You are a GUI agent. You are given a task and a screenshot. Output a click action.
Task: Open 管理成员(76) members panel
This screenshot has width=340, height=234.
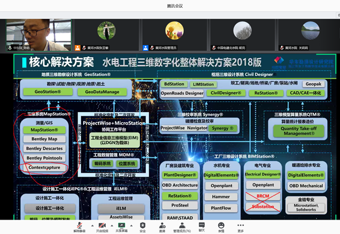(182, 225)
